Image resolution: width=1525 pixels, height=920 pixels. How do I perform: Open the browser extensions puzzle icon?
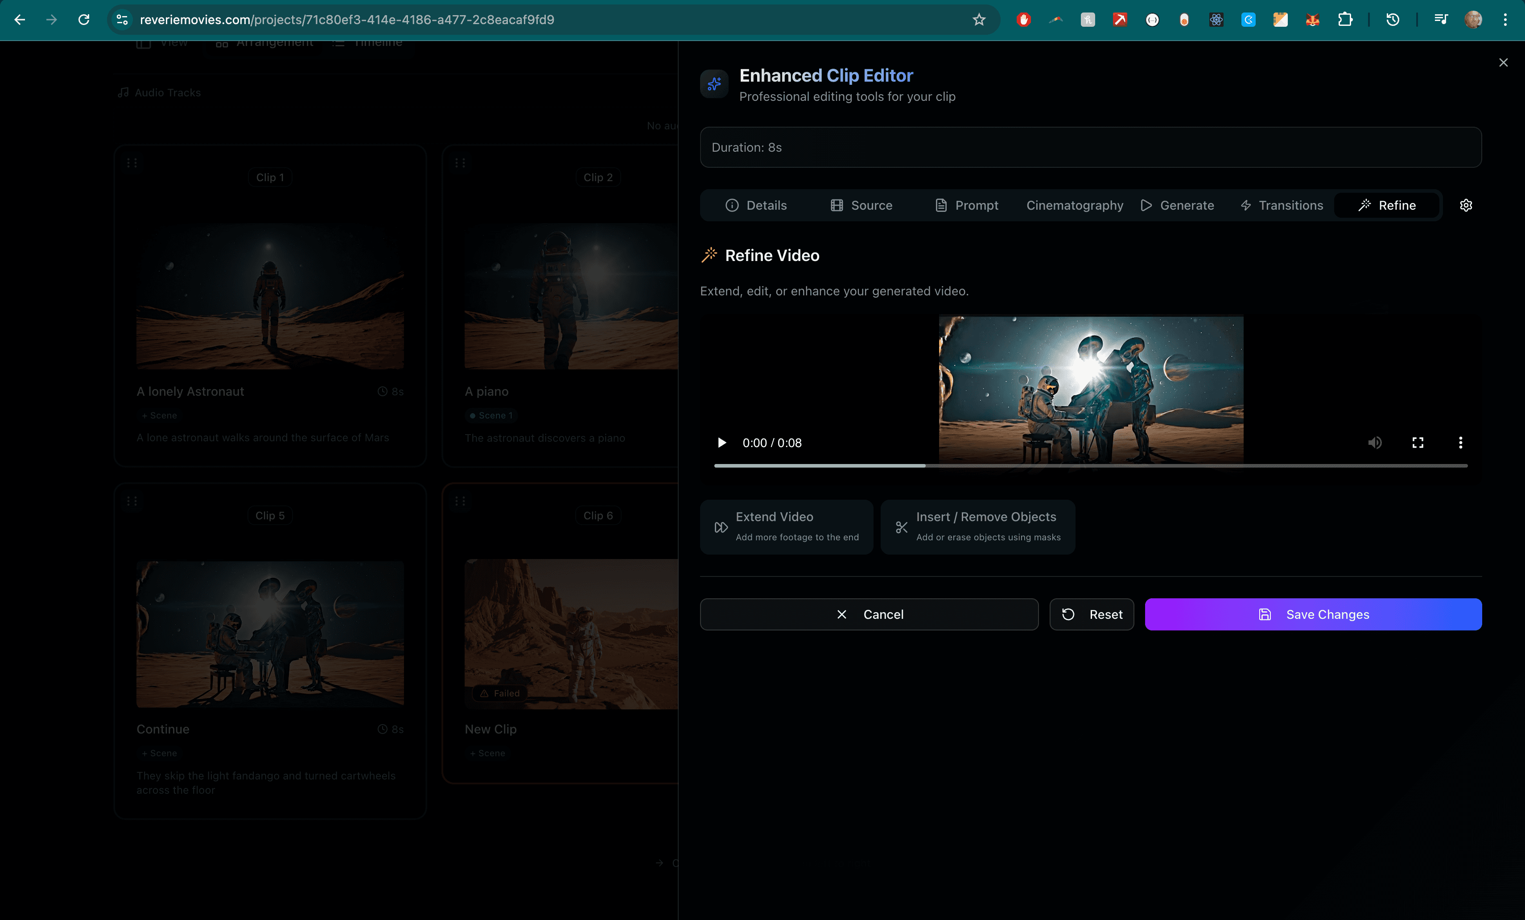coord(1344,20)
